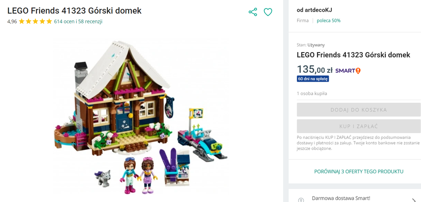Add the listing to favorites with the heart
The width and height of the screenshot is (421, 202).
[268, 12]
